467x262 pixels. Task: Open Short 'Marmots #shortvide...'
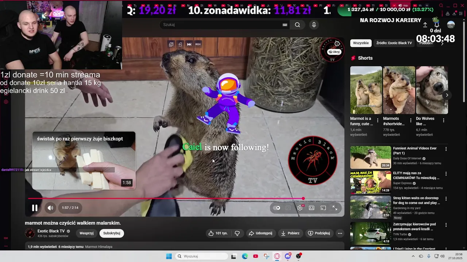pyautogui.click(x=399, y=90)
